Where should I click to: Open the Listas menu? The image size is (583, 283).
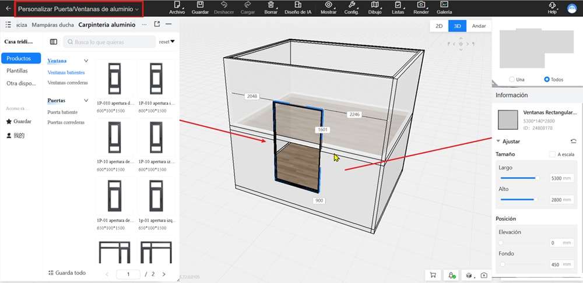pos(398,8)
